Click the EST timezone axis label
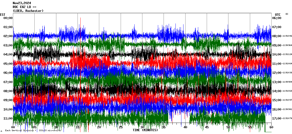 (3, 14)
